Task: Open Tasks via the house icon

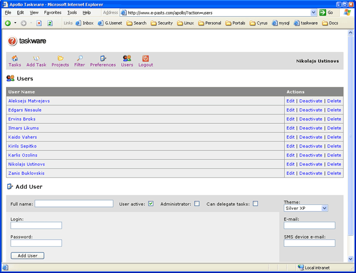Action: 15,58
